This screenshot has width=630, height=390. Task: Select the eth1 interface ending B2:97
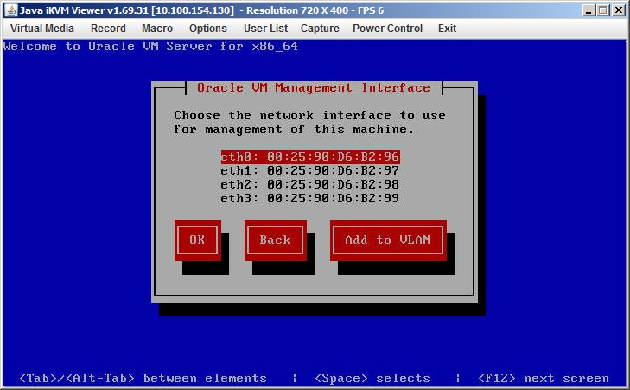pyautogui.click(x=310, y=171)
